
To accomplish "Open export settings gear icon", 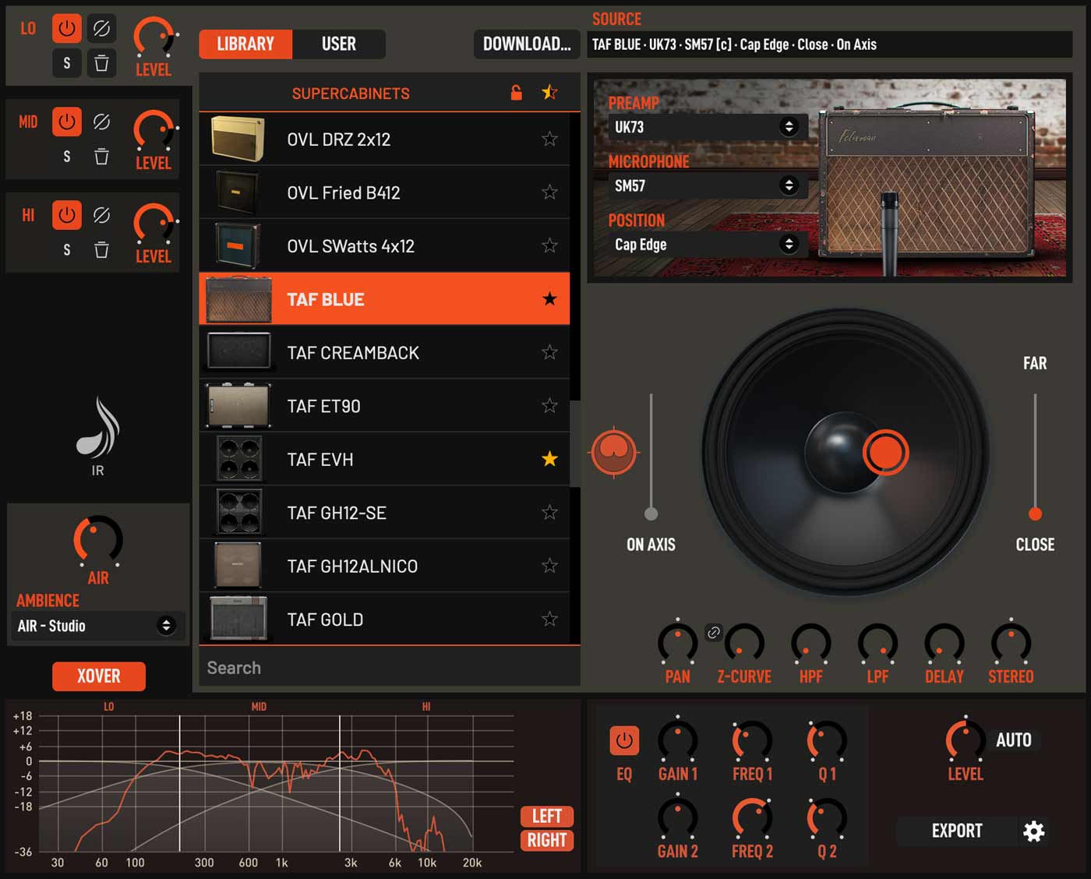I will tap(1033, 831).
